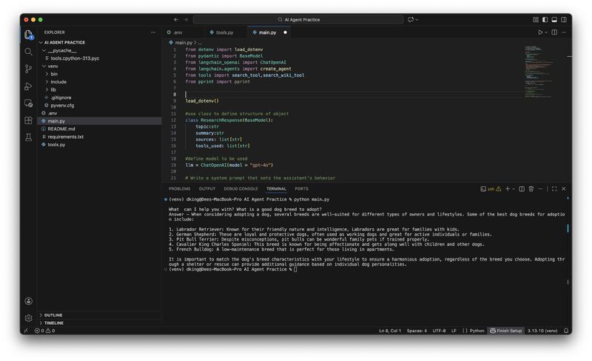Open the Source Control view

coord(28,69)
